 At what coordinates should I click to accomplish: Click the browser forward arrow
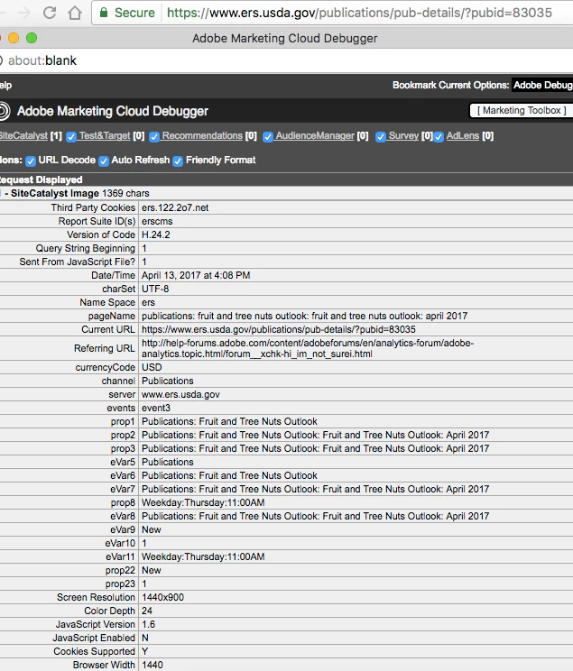click(x=24, y=13)
